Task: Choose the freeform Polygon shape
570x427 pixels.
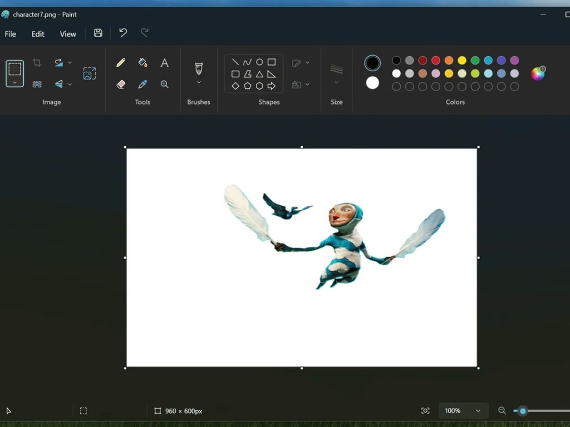Action: point(248,74)
